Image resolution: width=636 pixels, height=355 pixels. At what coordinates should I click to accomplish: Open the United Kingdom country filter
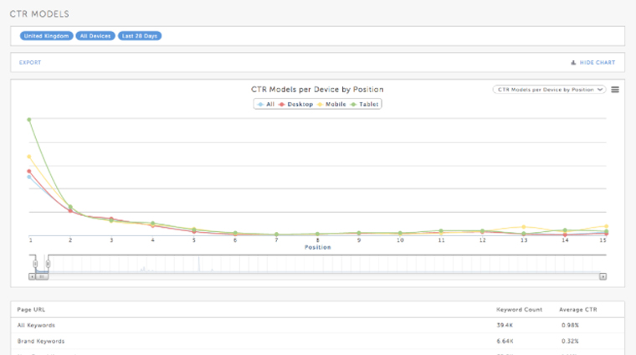[45, 36]
